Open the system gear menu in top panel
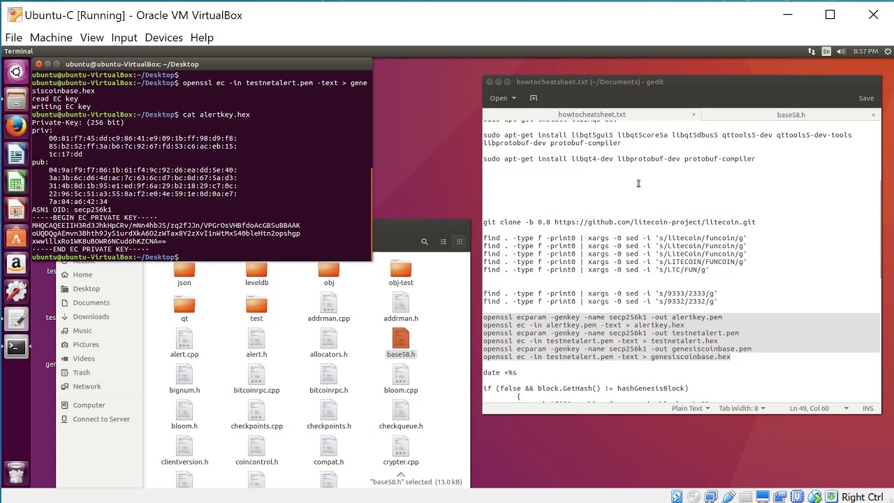 (888, 51)
